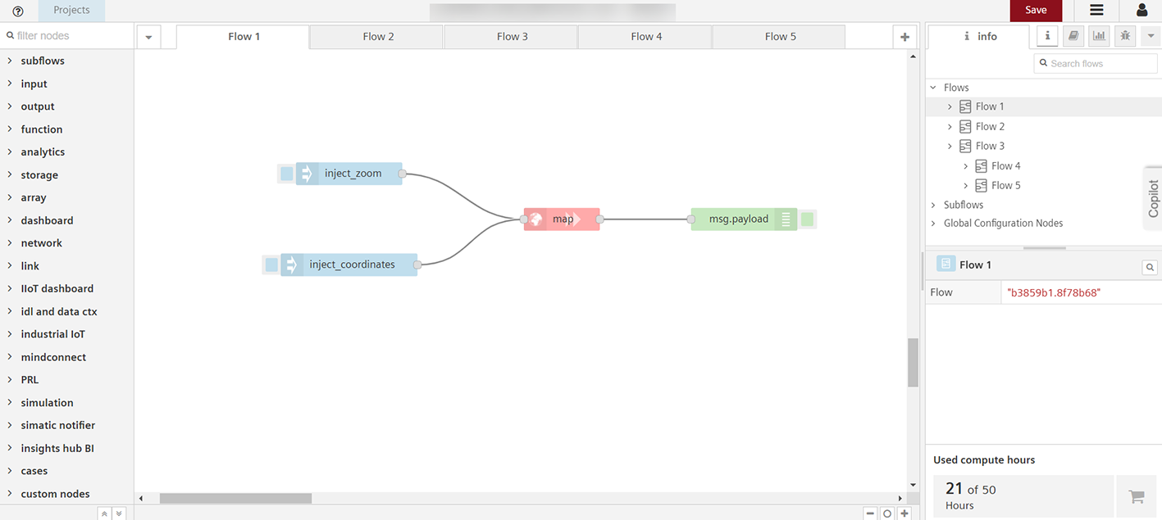Expand Flow 4 in the info tree
The image size is (1162, 520).
[965, 165]
